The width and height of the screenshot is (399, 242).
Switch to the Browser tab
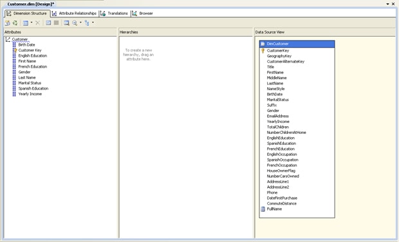(x=143, y=14)
